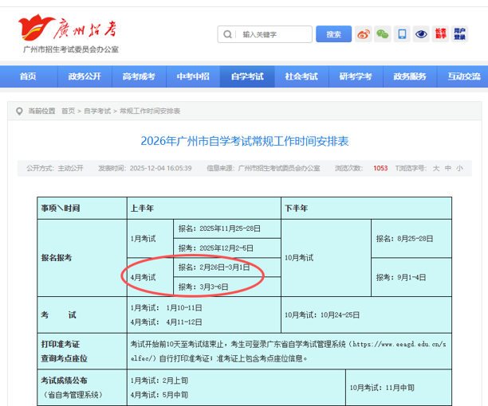
Task: Open the 政务公开 navigation menu
Action: tap(85, 76)
